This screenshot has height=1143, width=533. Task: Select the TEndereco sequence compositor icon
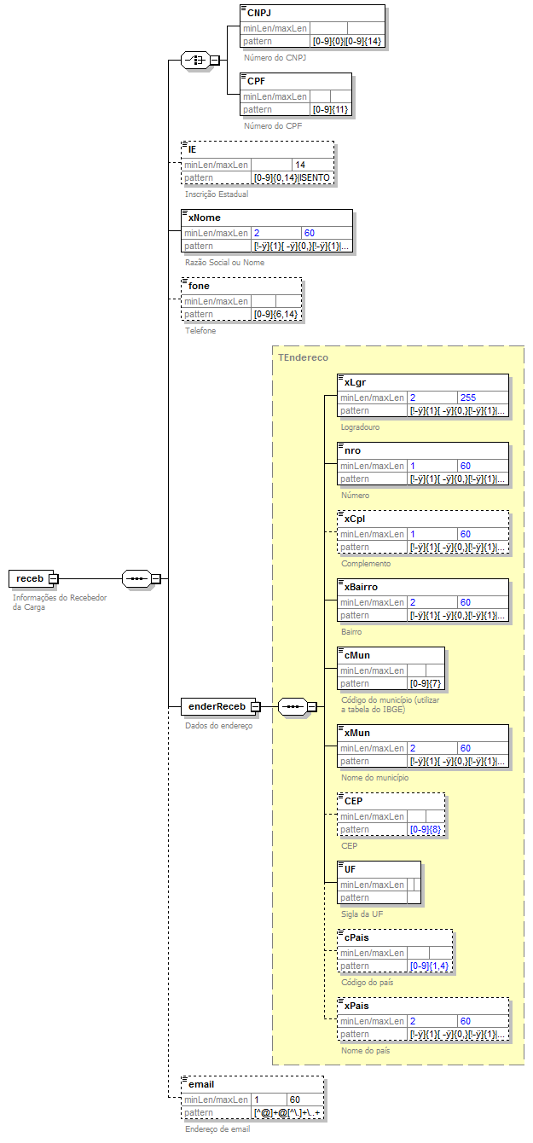(x=292, y=706)
